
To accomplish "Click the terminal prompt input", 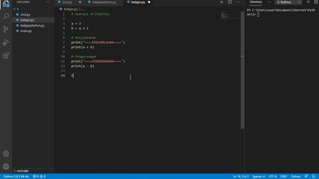I will 258,14.
